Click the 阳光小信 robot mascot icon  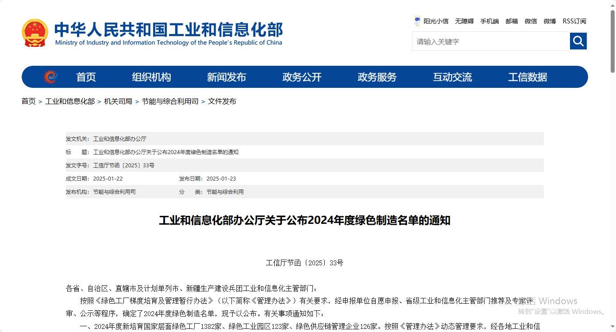point(417,21)
